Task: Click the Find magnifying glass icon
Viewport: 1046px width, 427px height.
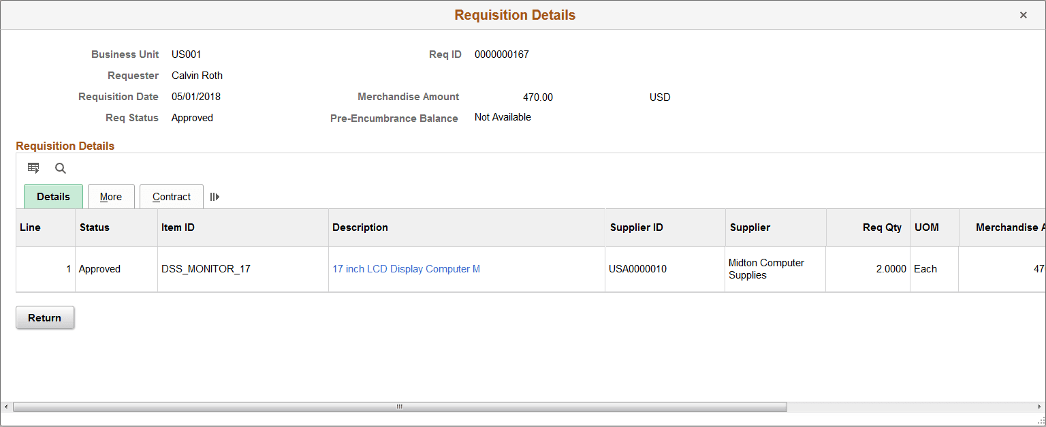Action: [x=60, y=168]
